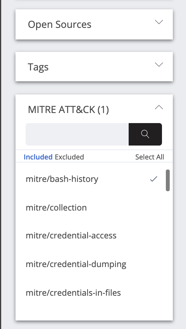Click the MITRE ATT&CK (1) heading
Screen dimensions: 186x329
[68, 110]
